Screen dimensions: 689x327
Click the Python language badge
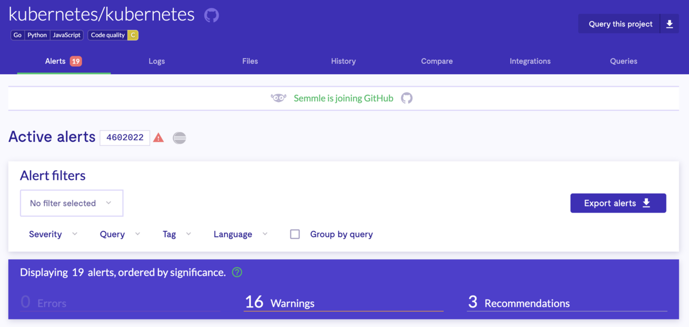point(37,35)
